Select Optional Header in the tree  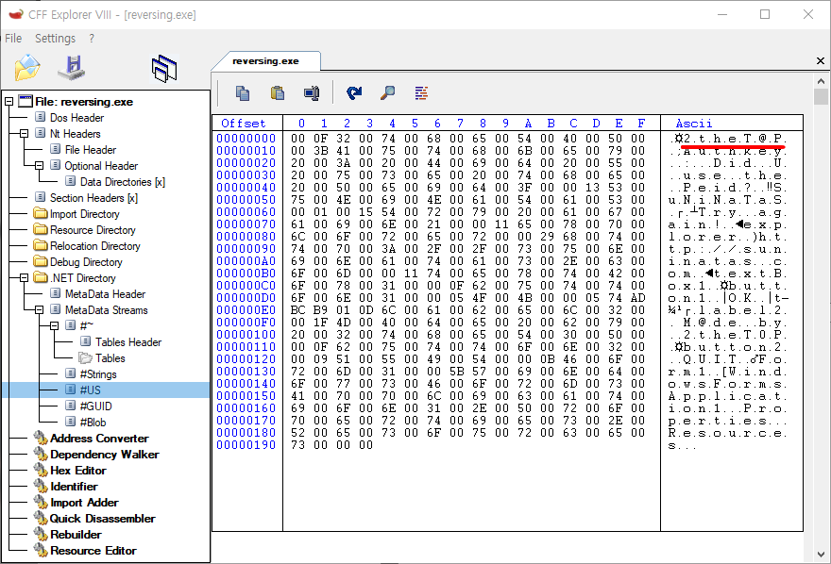101,166
